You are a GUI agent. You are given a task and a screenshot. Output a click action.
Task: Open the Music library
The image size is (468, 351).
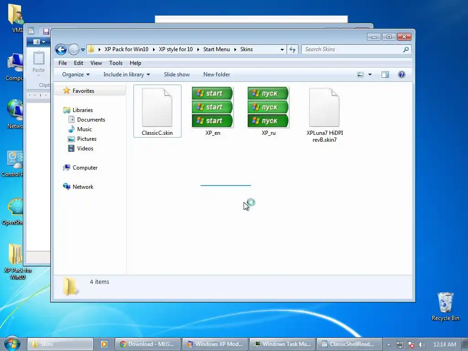click(x=84, y=129)
